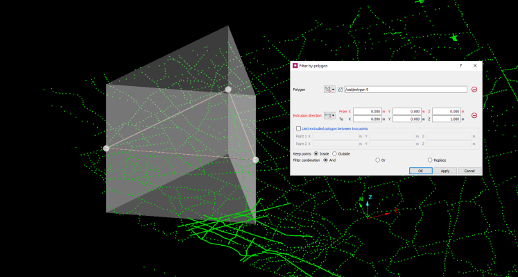Click the left polygon vertex handle
The image size is (518, 277).
click(x=106, y=149)
